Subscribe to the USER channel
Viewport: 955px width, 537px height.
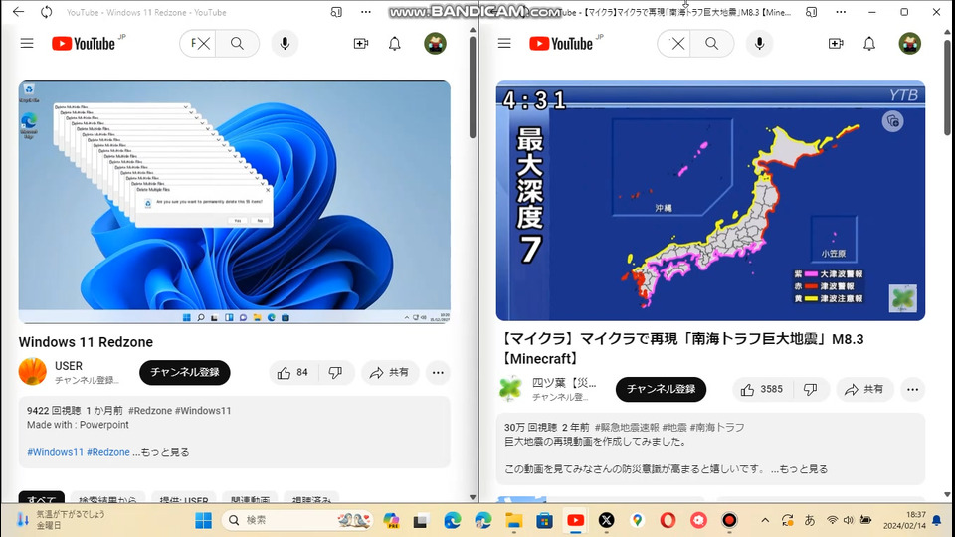(x=185, y=372)
